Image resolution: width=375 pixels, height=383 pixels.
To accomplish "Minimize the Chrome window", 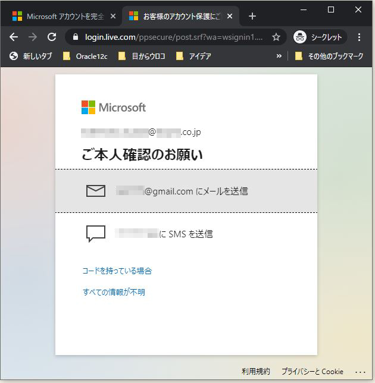I will tap(304, 10).
